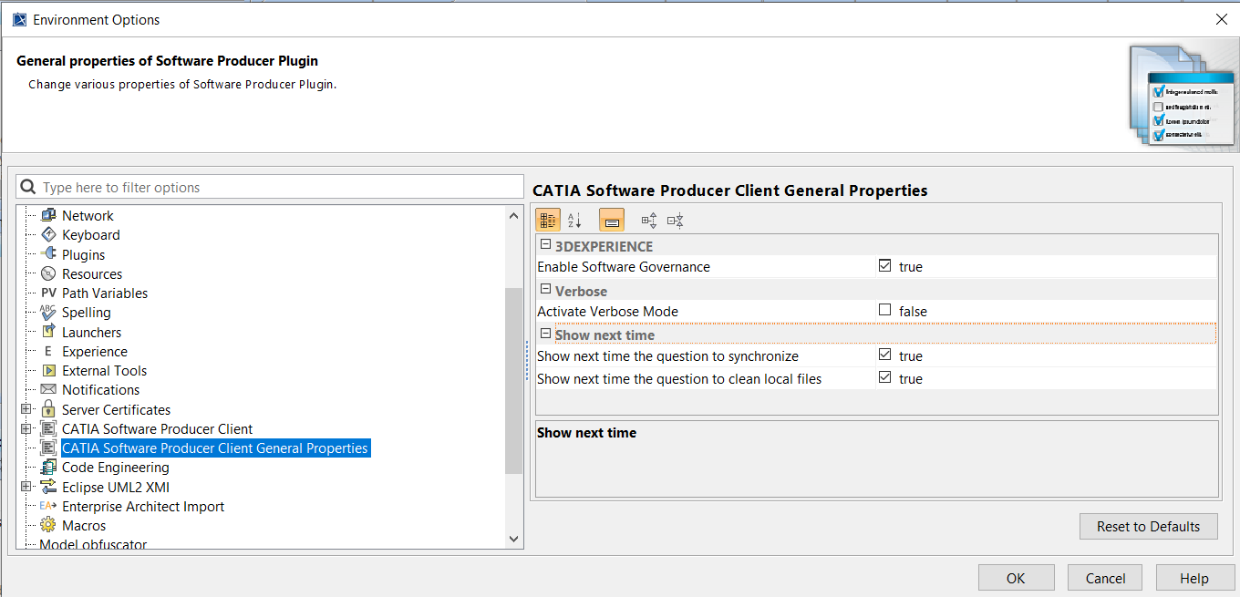Click the Collapse all categories icon
This screenshot has height=597, width=1240.
coord(675,220)
